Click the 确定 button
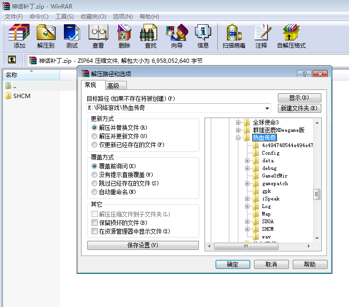This screenshot has height=307, width=349. [x=233, y=264]
